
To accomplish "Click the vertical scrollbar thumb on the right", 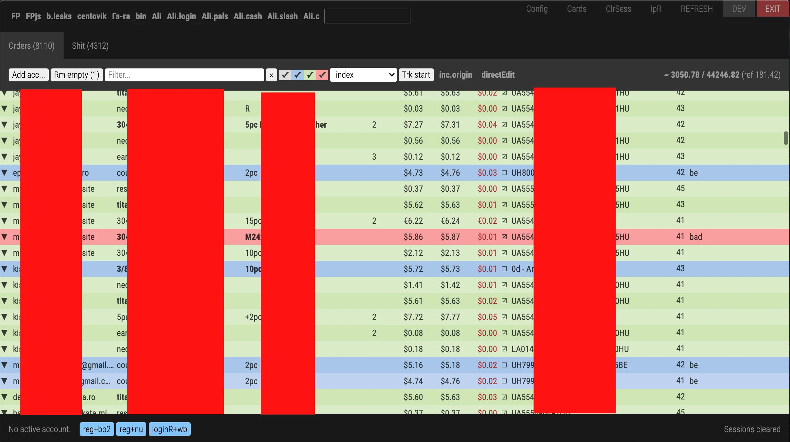I will coord(786,138).
